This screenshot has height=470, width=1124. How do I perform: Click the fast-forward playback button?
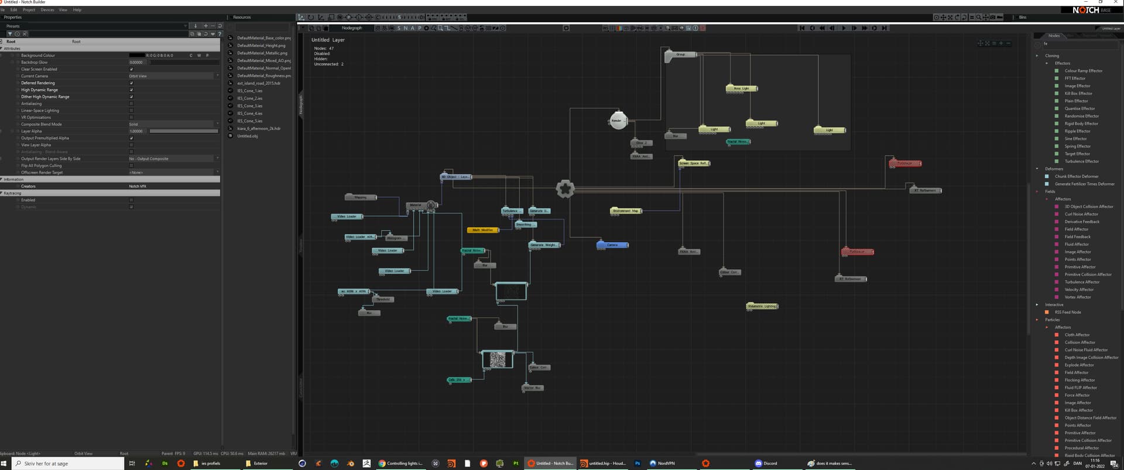864,28
